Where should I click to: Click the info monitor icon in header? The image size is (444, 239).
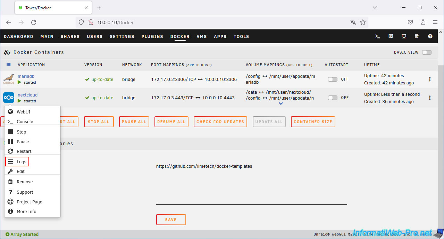(x=404, y=36)
